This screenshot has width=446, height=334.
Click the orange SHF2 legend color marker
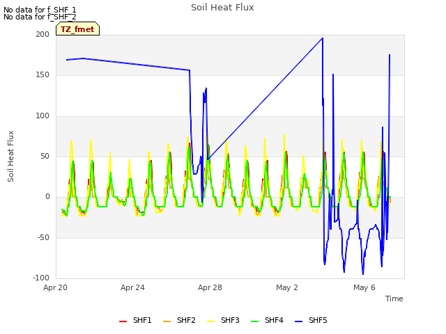coord(167,321)
